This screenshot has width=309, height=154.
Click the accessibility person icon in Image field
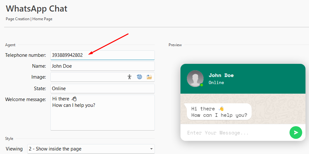pos(129,77)
